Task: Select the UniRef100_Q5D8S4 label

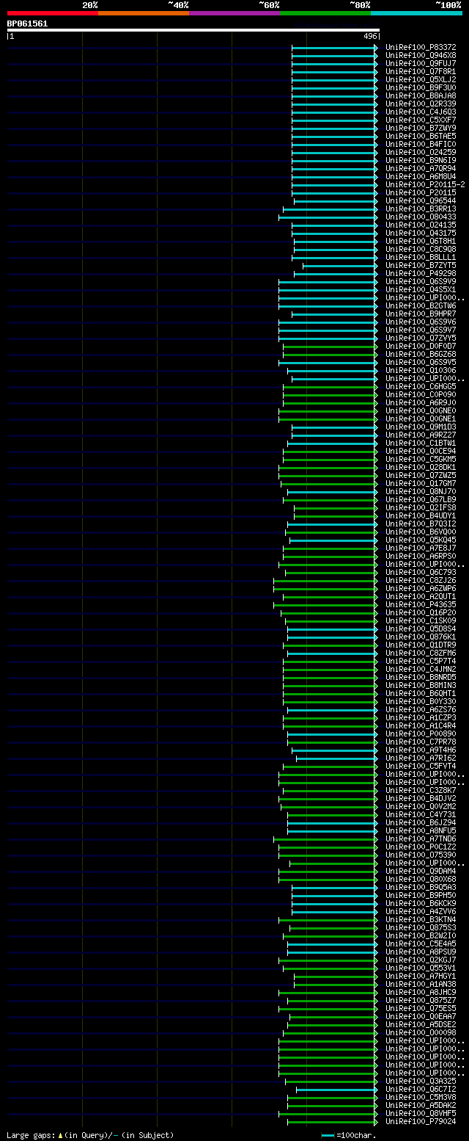Action: click(x=421, y=629)
